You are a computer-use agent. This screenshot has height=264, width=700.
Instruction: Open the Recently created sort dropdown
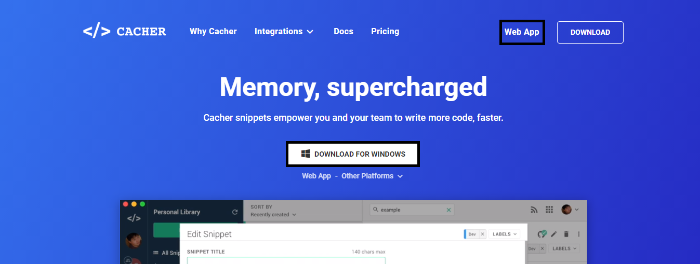[x=273, y=215]
